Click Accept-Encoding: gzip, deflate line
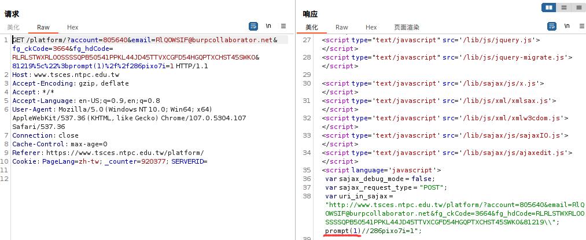The height and width of the screenshot is (240, 586). tap(71, 83)
